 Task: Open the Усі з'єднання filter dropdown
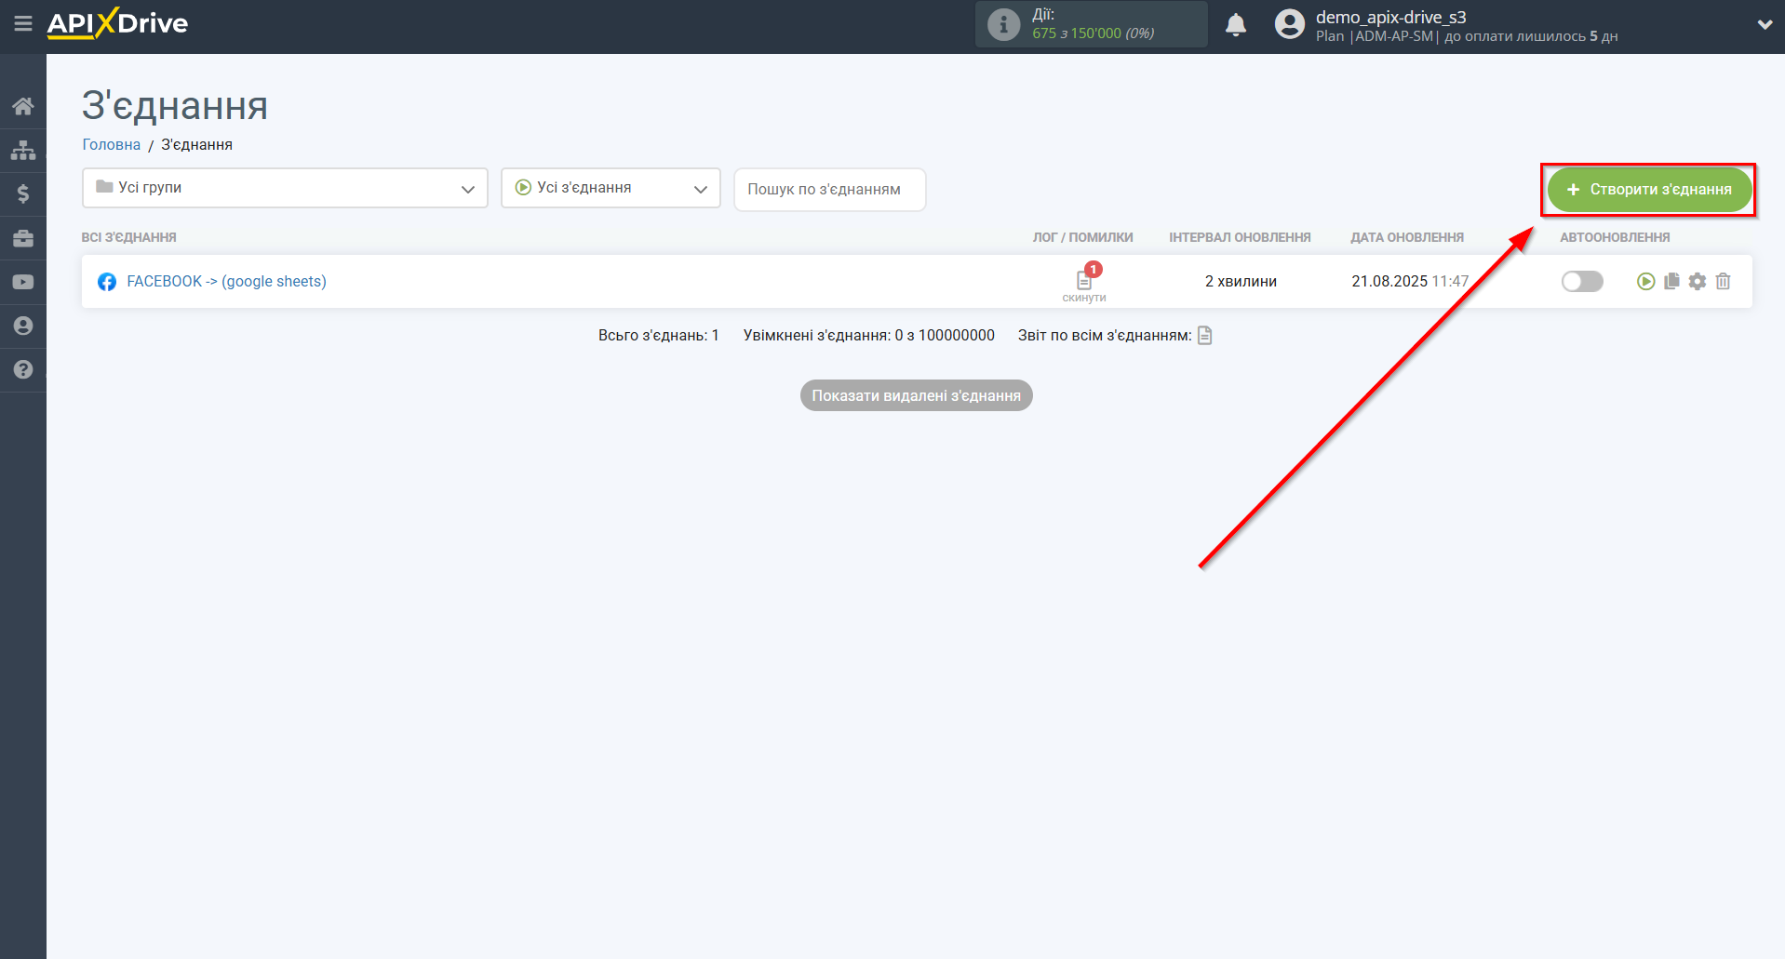(x=611, y=188)
